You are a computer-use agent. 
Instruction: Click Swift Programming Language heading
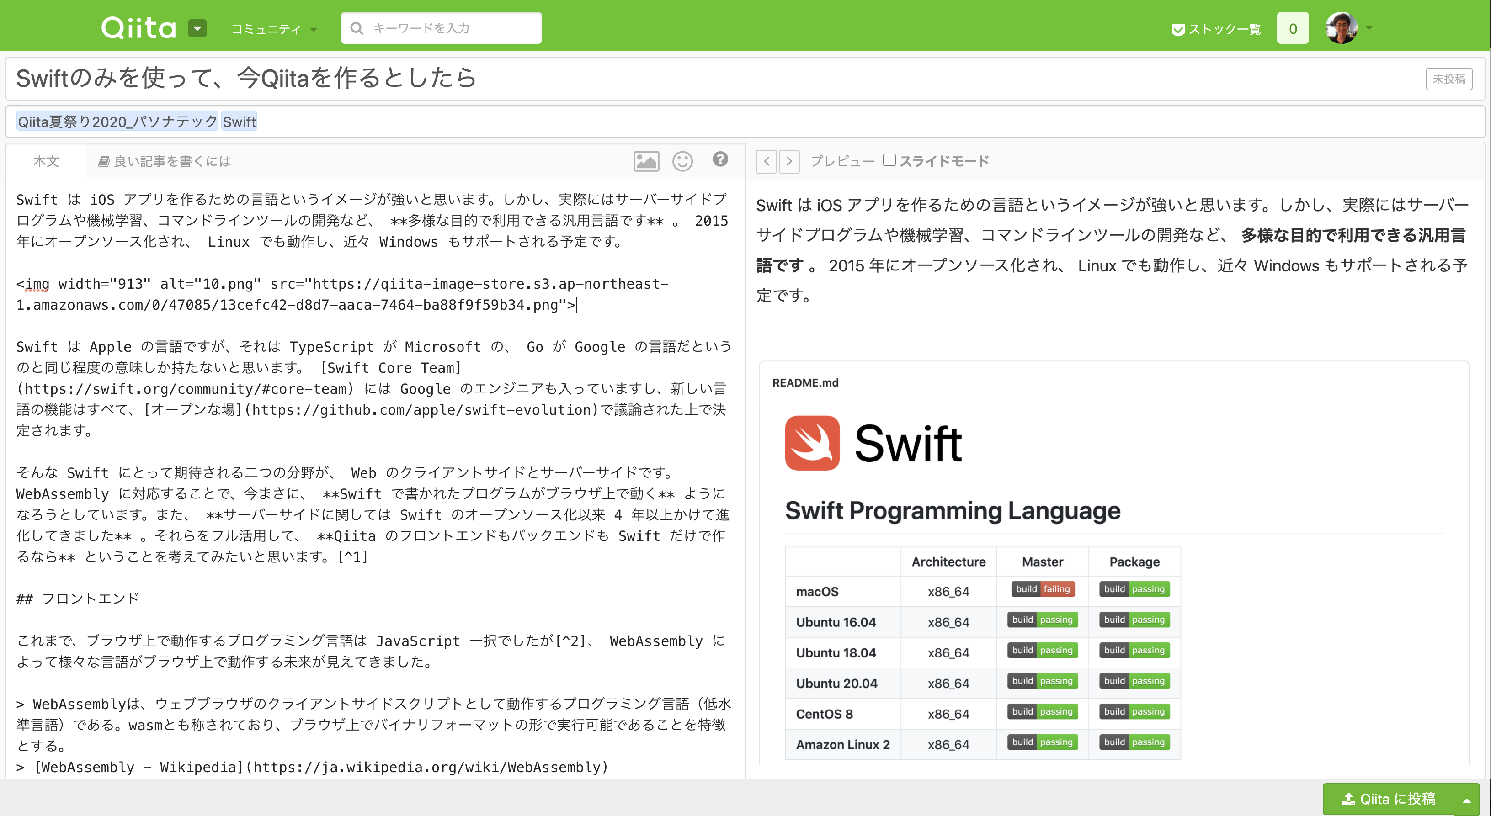(x=953, y=511)
